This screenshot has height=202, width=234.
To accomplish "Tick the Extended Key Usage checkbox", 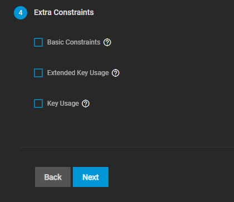I will [x=38, y=73].
